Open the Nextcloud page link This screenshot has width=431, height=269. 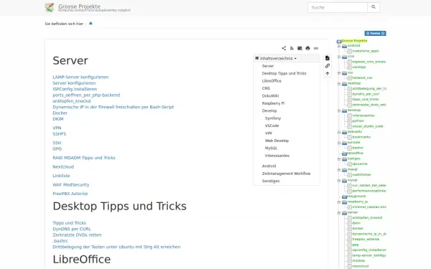pyautogui.click(x=63, y=167)
